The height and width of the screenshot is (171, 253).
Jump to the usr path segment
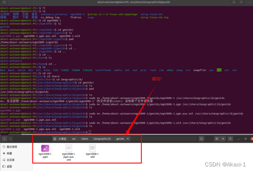(74, 139)
